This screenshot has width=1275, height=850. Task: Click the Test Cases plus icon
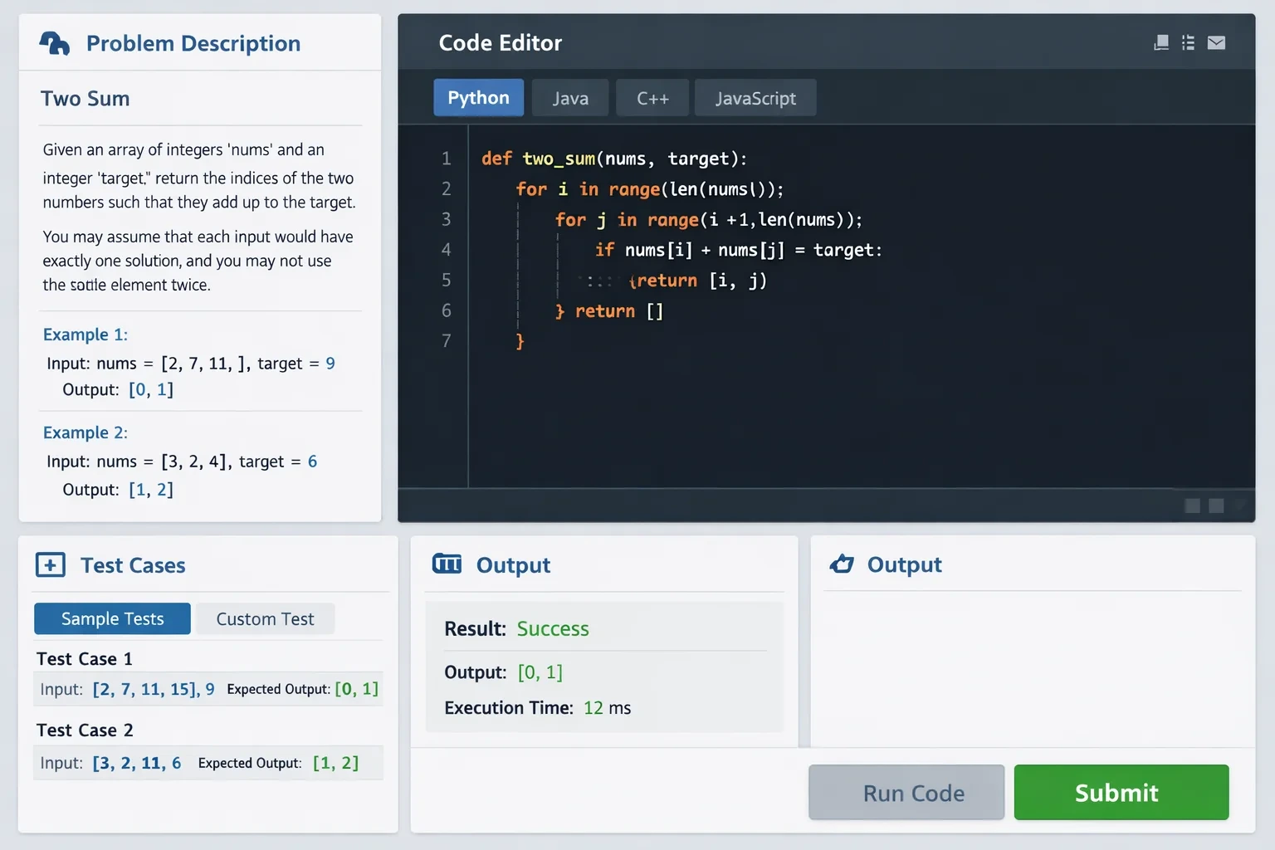(x=50, y=565)
